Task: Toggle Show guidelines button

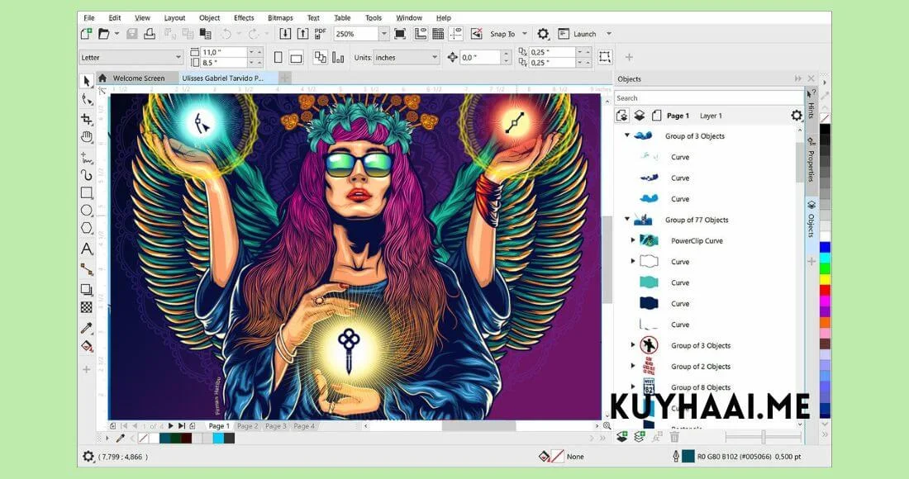Action: coord(455,34)
